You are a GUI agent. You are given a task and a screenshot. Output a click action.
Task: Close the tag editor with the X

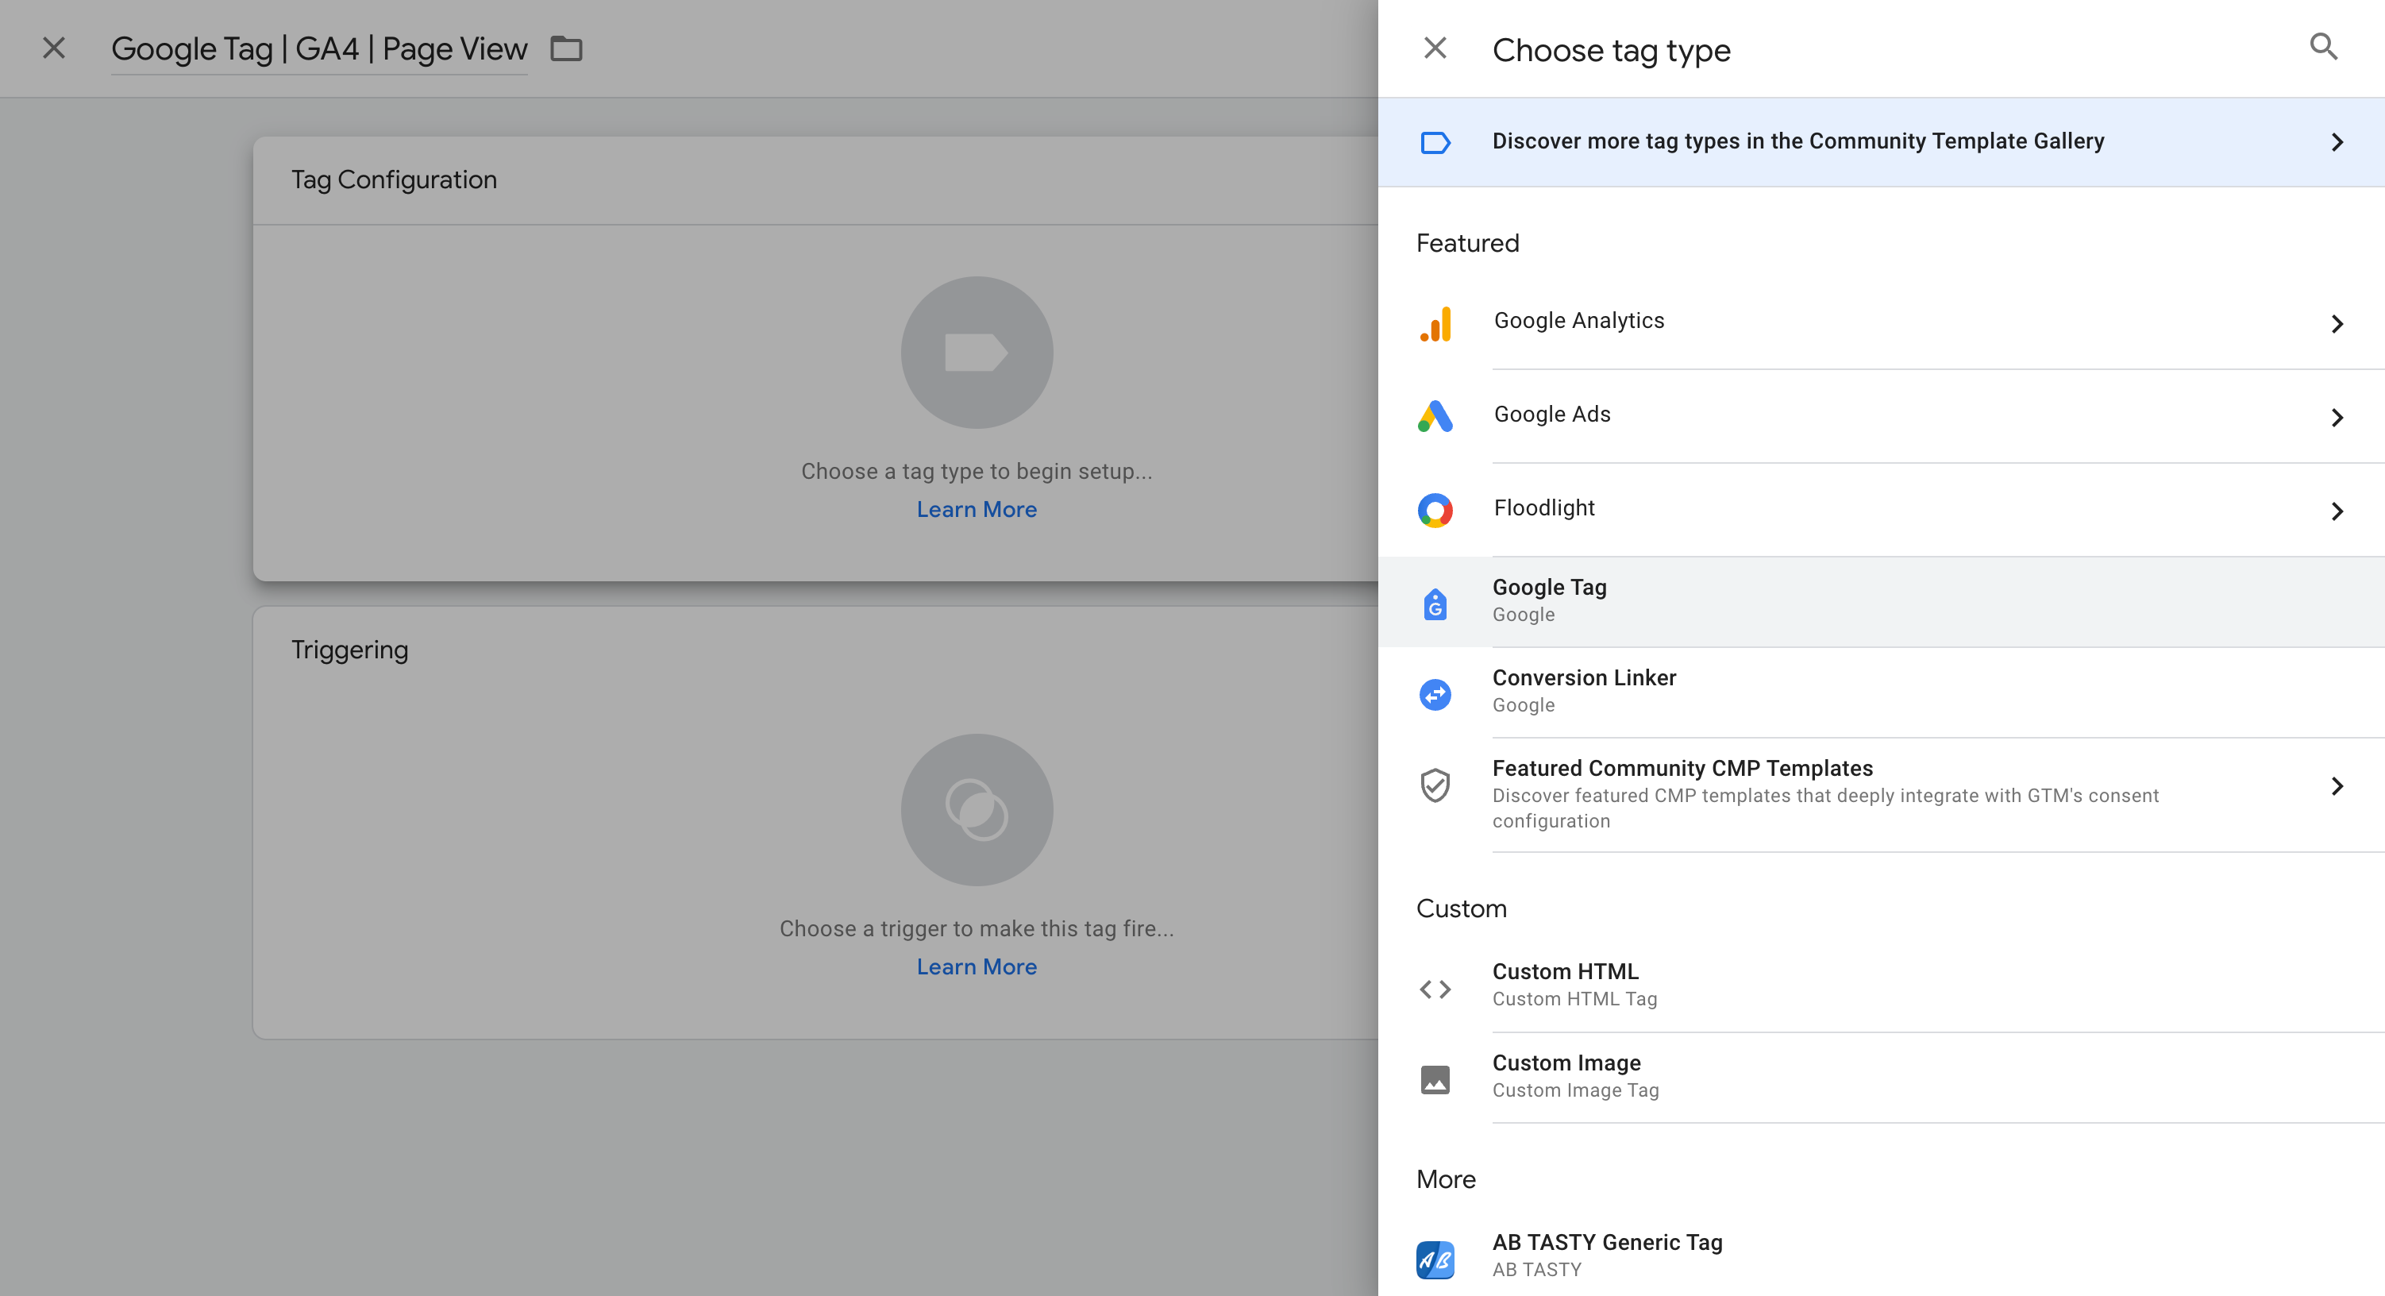54,48
